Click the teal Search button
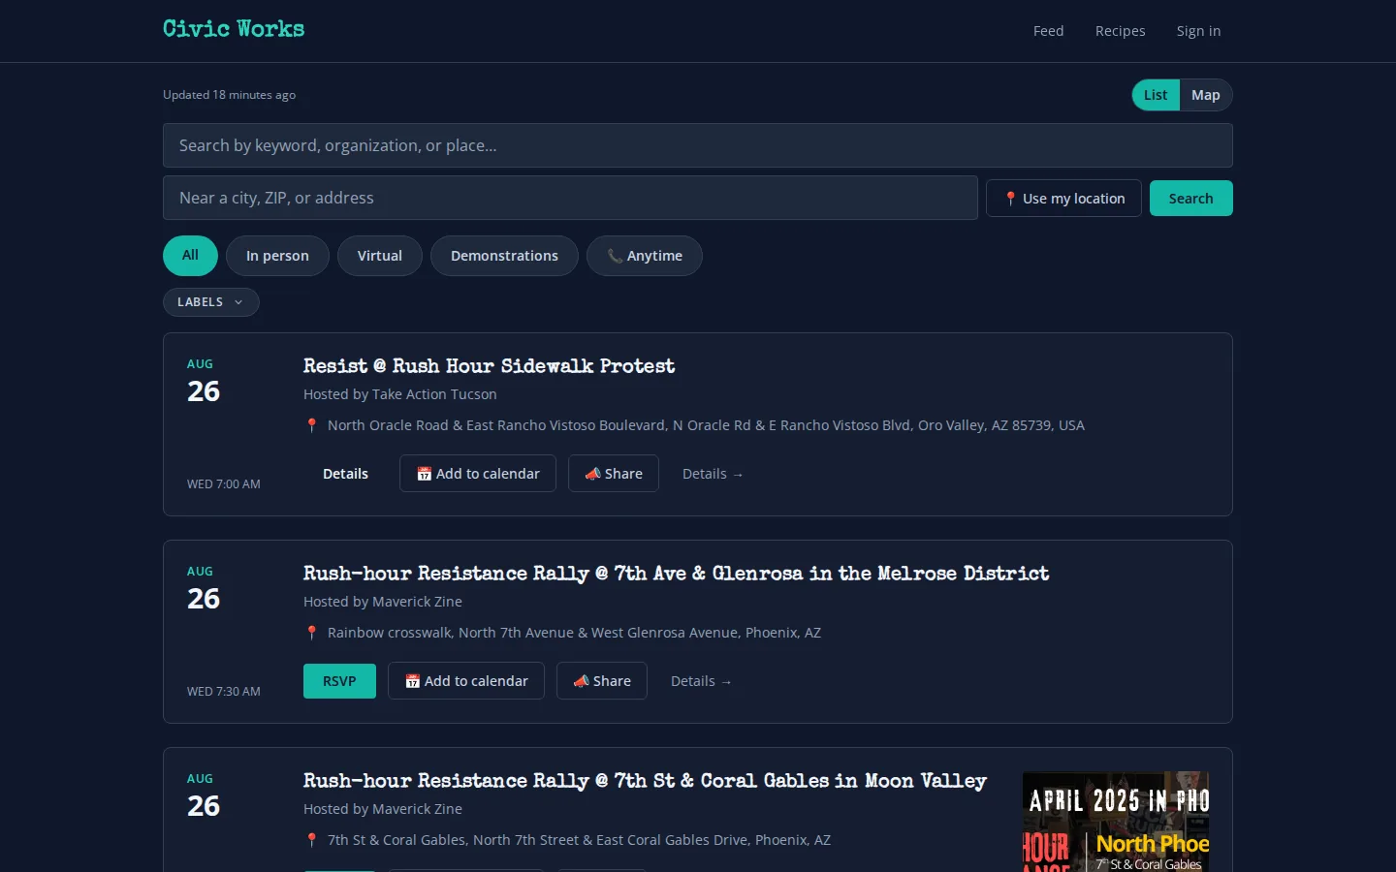1396x872 pixels. (1190, 199)
